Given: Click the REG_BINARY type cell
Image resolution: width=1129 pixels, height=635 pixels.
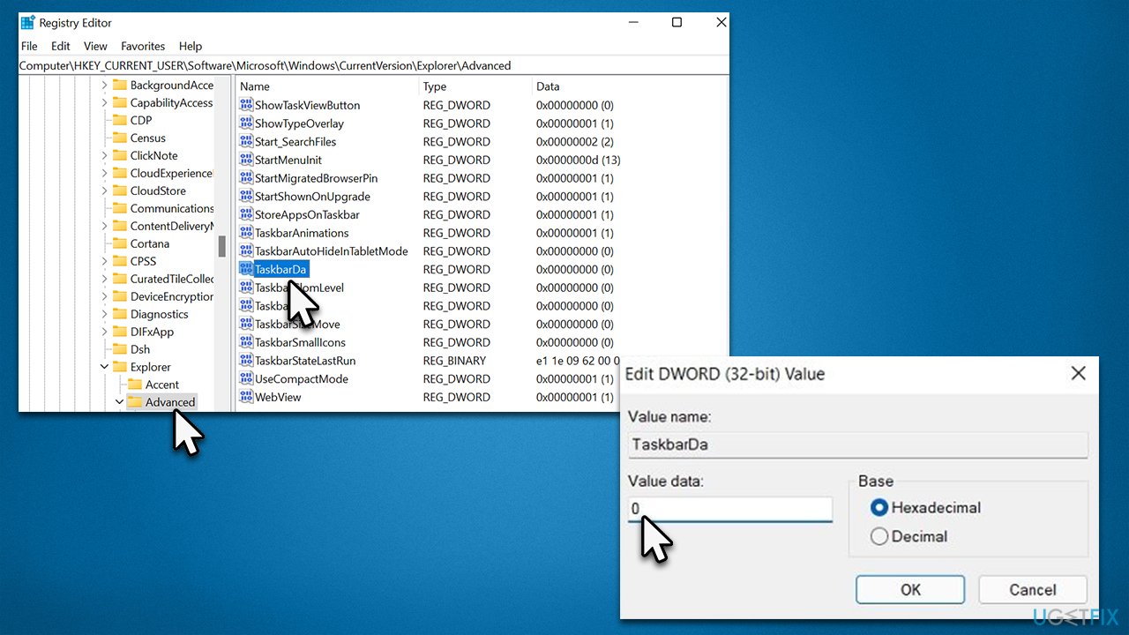Looking at the screenshot, I should click(454, 361).
